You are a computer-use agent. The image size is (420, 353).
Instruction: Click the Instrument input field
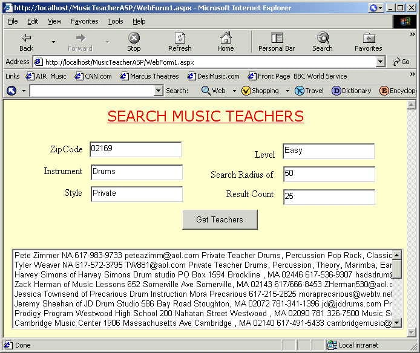point(137,172)
